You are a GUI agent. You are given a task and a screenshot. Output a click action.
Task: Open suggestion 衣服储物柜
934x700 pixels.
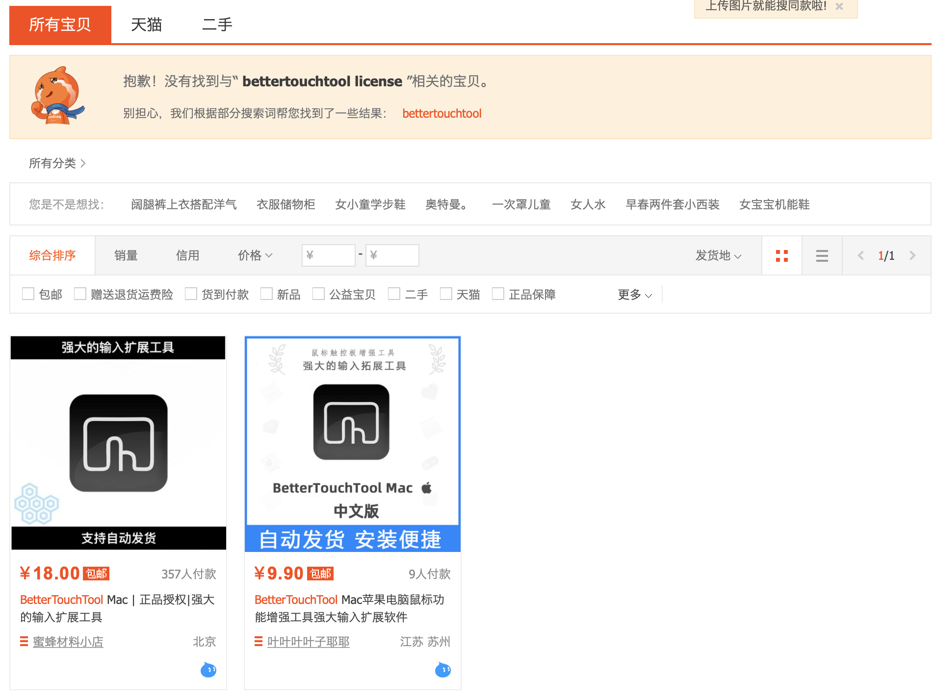click(x=286, y=204)
